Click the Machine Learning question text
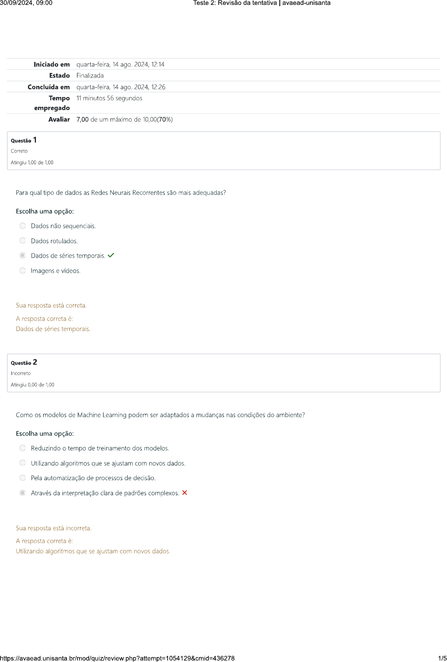Viewport: 447px width, 662px height. [160, 415]
